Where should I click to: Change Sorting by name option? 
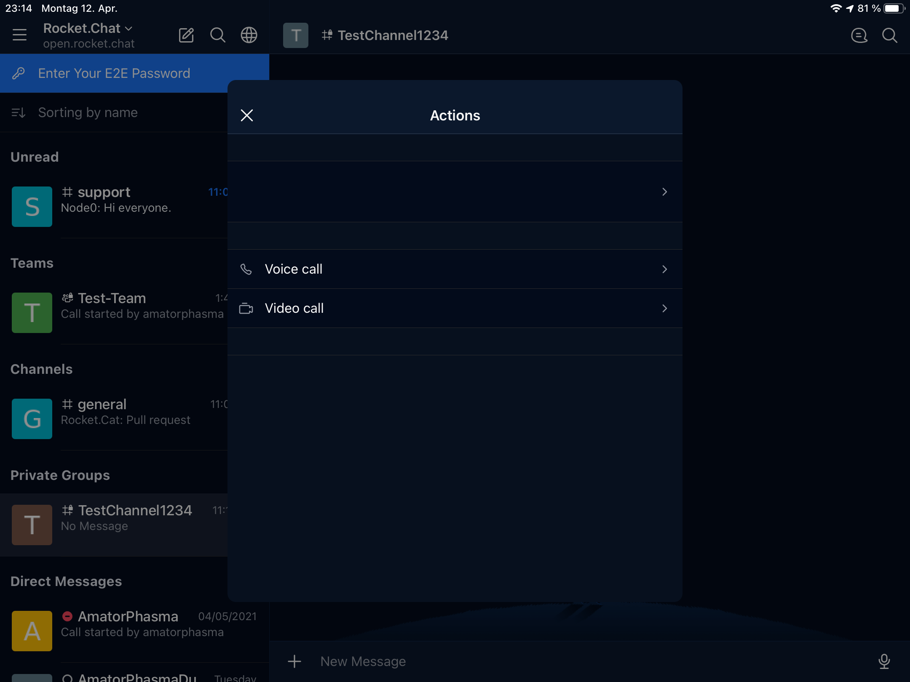click(x=88, y=112)
